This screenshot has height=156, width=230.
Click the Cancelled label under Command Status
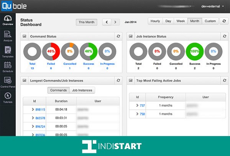[x=70, y=64]
